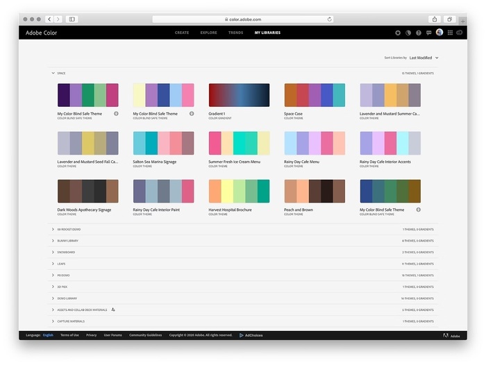
Task: Open Dark Woods Apothecary Signage thumbnail
Action: pos(87,191)
